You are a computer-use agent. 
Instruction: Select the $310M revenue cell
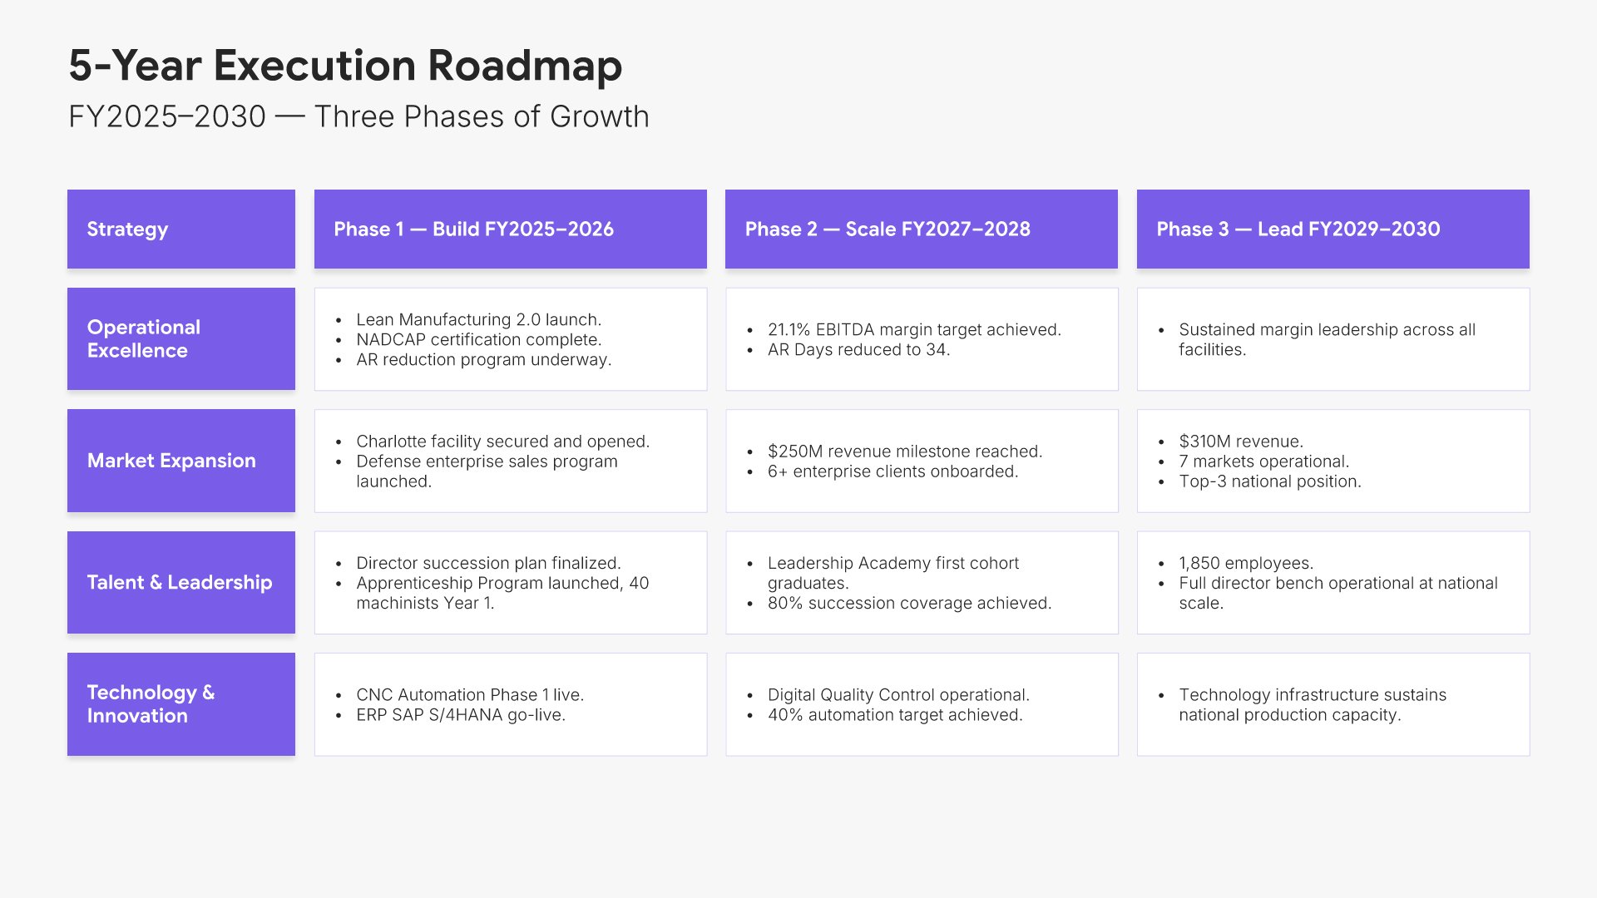click(1332, 461)
